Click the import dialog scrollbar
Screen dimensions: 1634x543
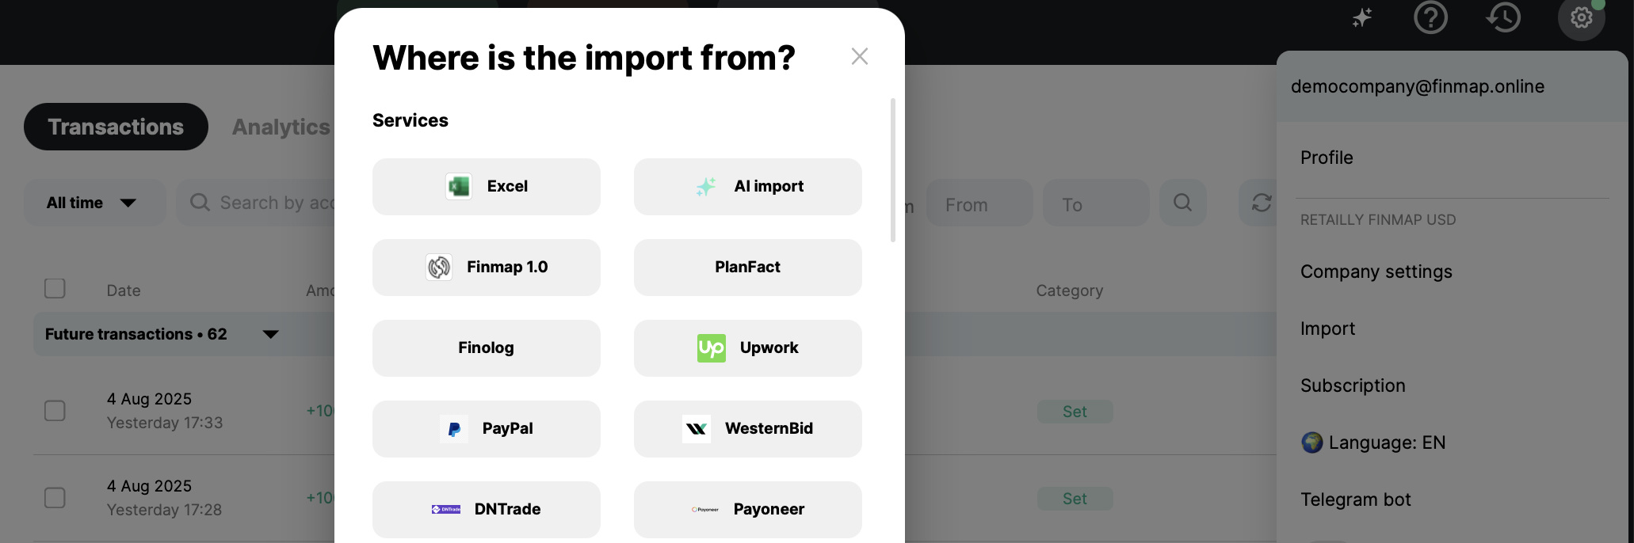(x=893, y=170)
